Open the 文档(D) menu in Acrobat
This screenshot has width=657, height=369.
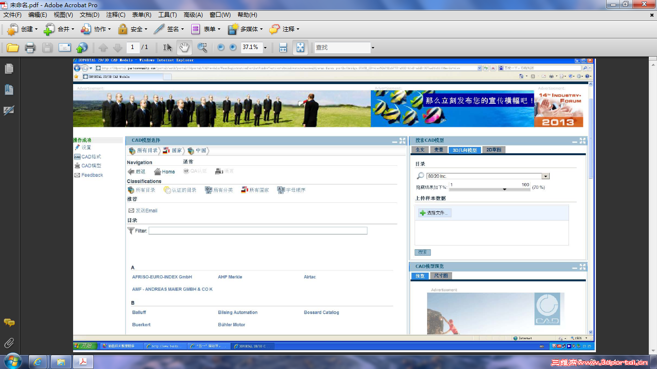(89, 15)
